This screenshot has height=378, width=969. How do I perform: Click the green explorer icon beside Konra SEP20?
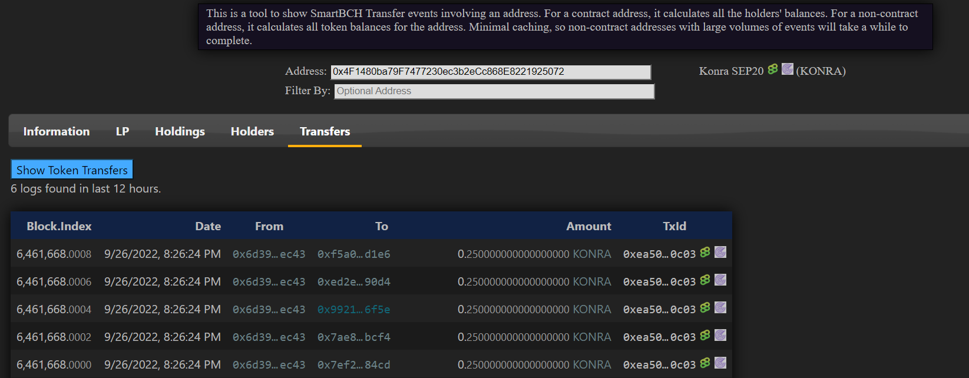point(773,69)
